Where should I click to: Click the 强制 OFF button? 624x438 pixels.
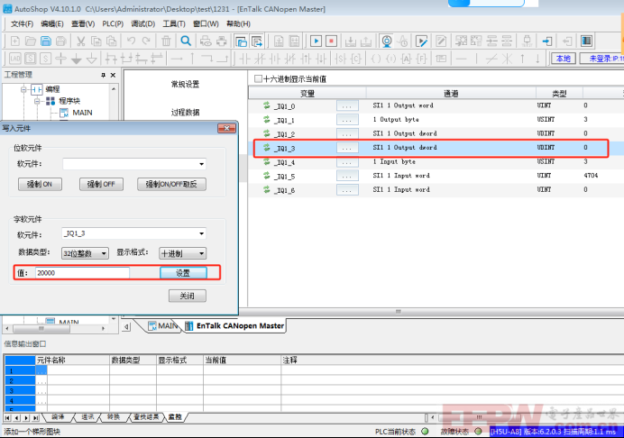click(x=101, y=184)
